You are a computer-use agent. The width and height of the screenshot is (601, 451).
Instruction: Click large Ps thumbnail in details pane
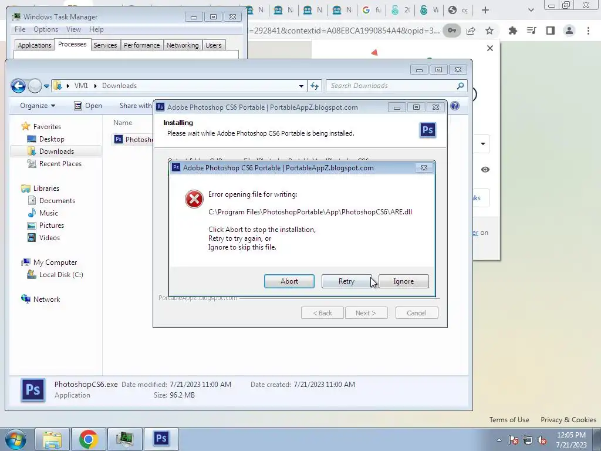pos(33,390)
